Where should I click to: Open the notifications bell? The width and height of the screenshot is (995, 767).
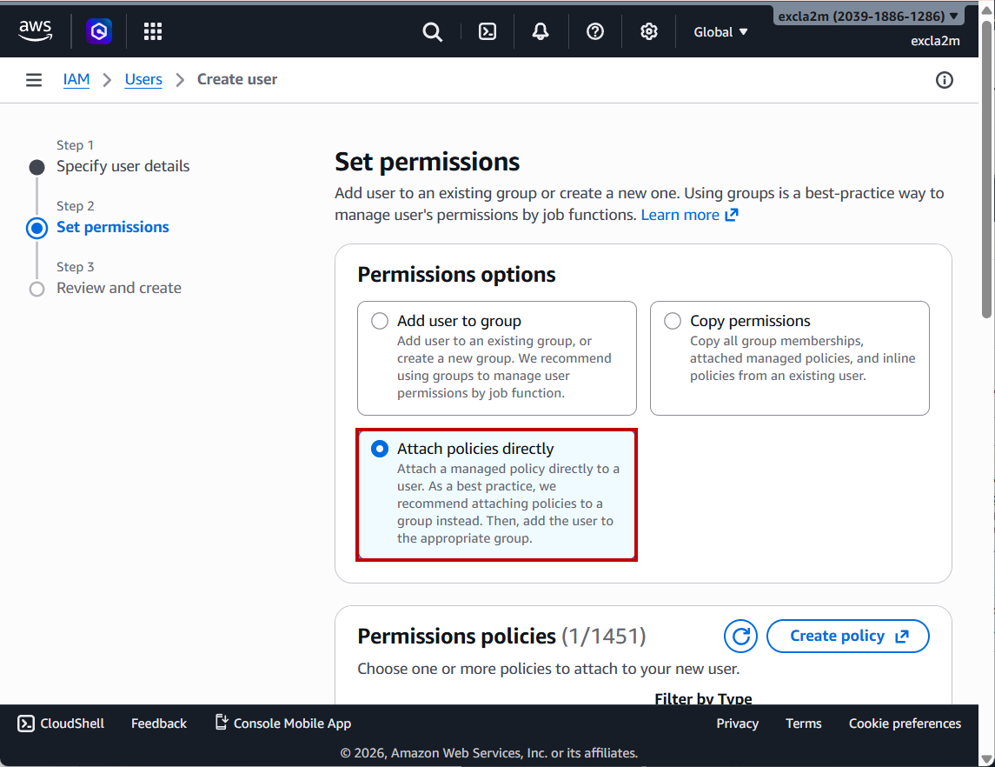(x=541, y=32)
